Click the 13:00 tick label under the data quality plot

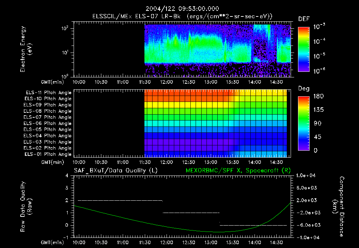tap(211, 242)
